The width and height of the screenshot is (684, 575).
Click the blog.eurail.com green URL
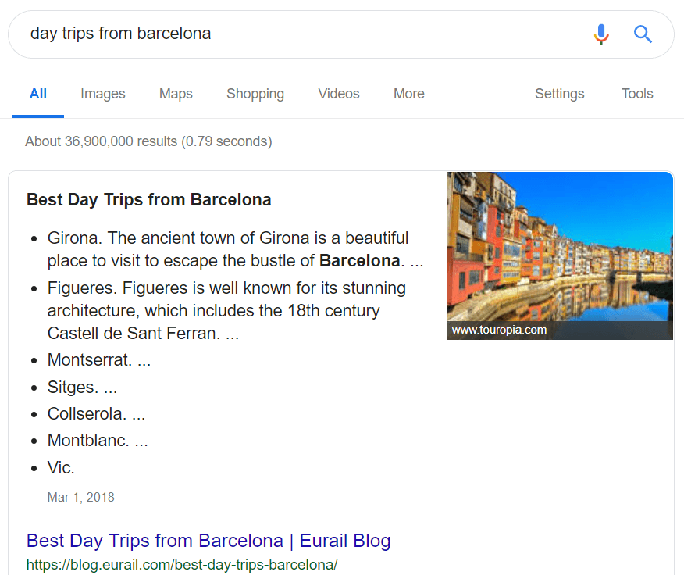(182, 564)
